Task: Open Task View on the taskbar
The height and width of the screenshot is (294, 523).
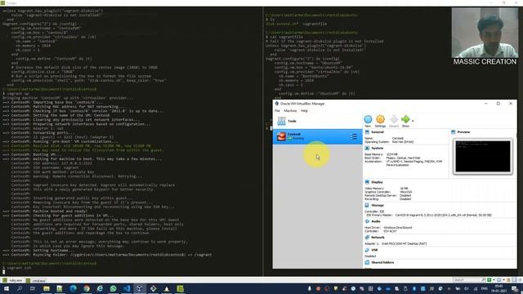Action: (33, 288)
